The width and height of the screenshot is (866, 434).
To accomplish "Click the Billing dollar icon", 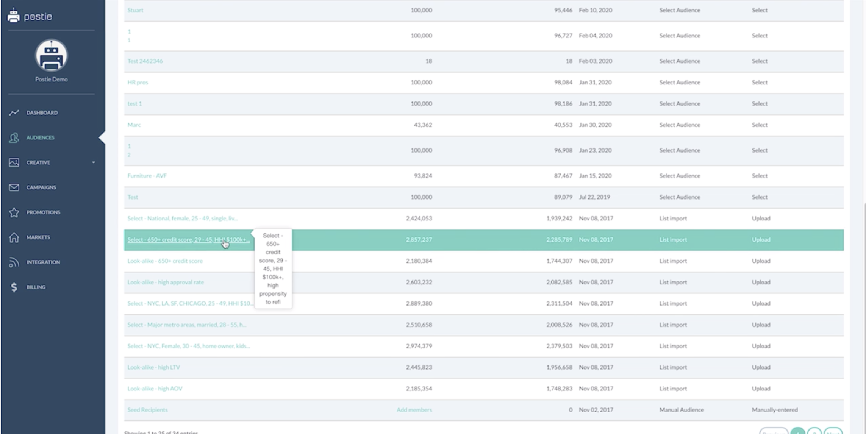I will coord(14,287).
